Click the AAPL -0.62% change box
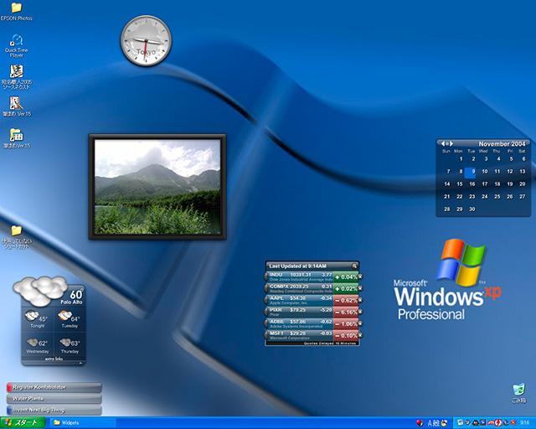 click(x=346, y=300)
